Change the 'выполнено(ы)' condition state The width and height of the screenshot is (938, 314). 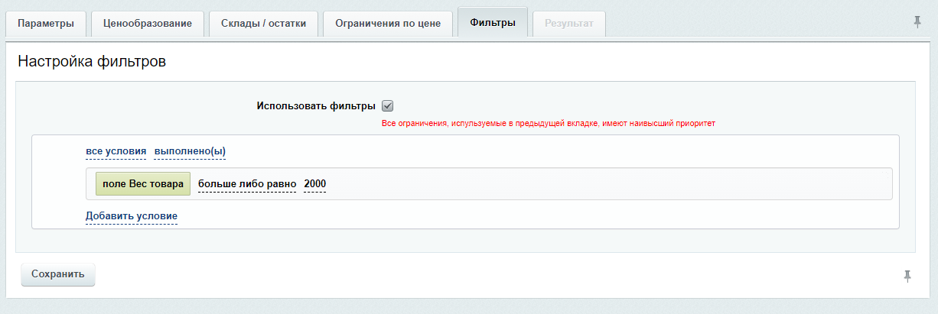190,151
